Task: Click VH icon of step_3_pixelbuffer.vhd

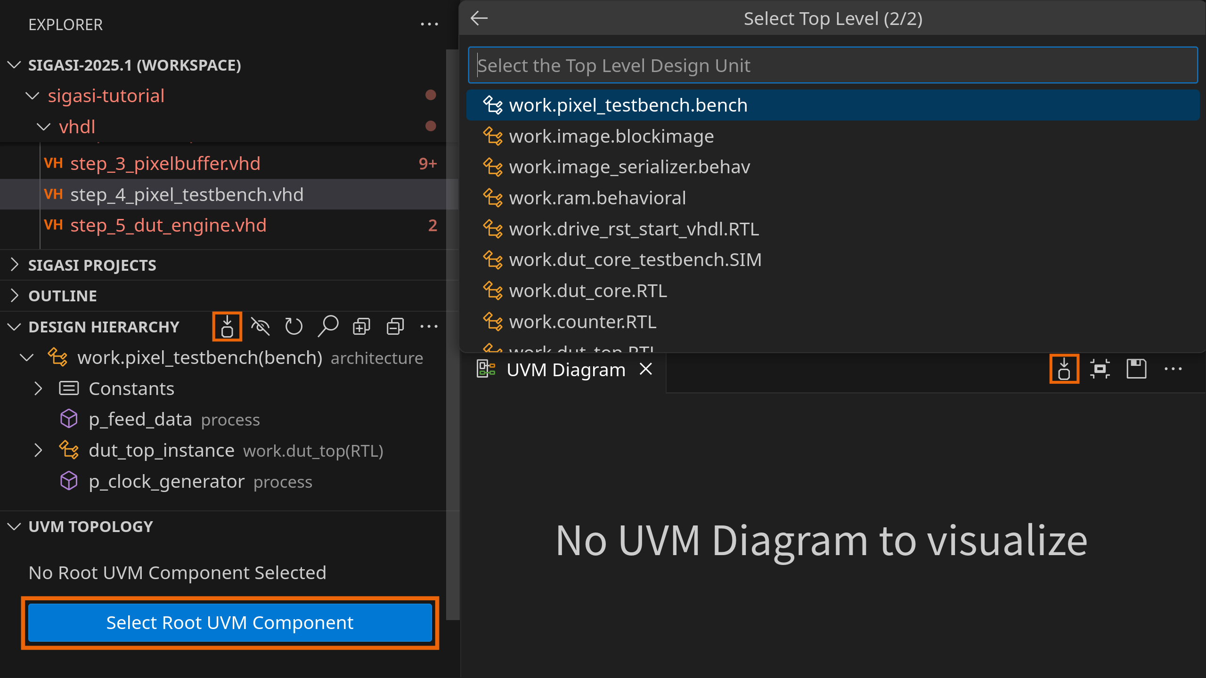Action: pyautogui.click(x=53, y=163)
